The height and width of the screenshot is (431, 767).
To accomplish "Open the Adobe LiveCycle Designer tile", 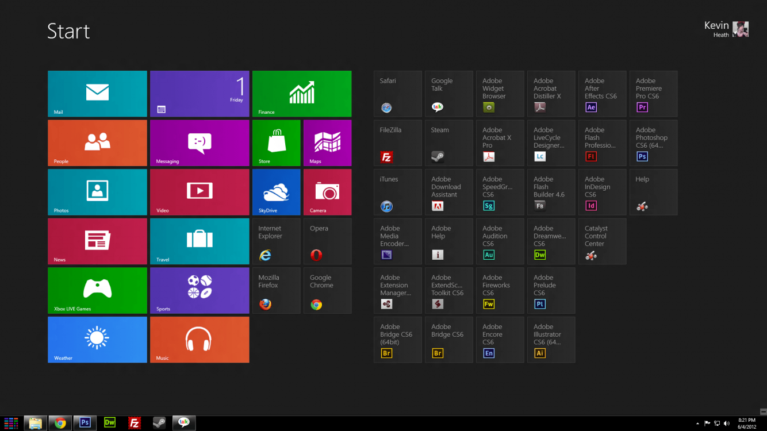I will (551, 143).
